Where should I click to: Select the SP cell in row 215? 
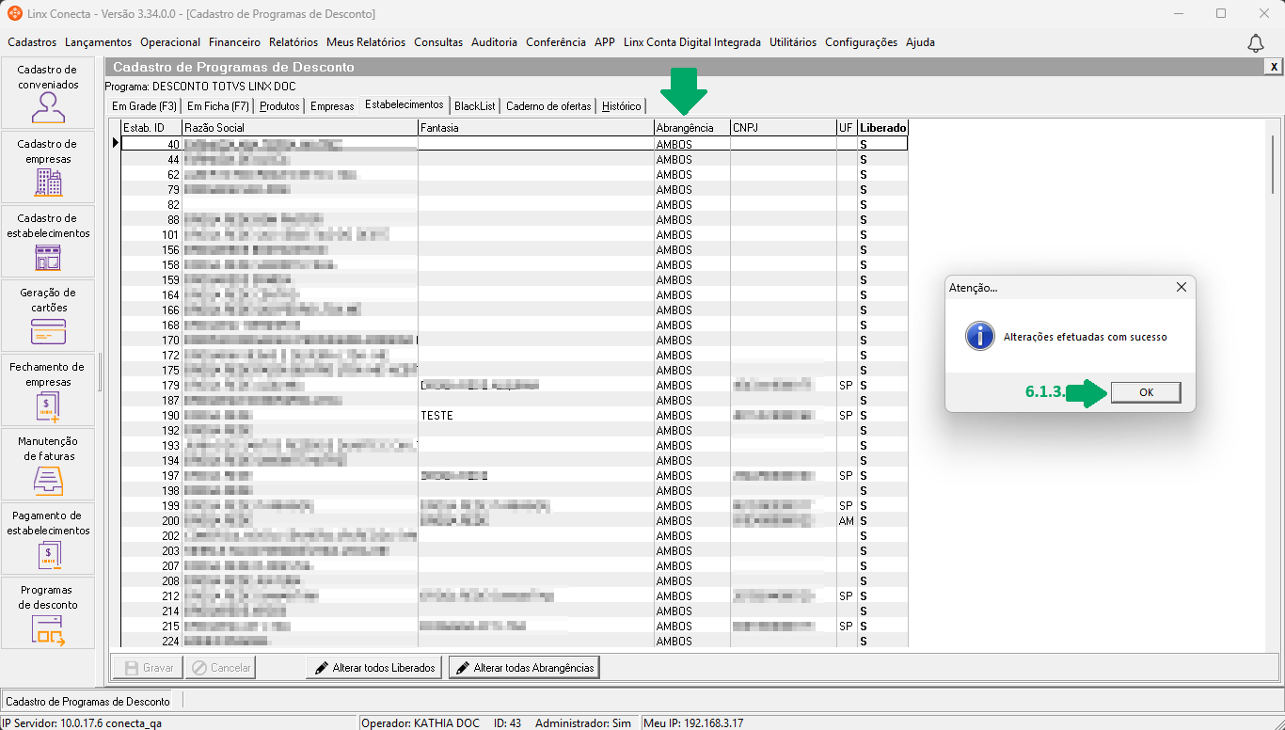(847, 627)
